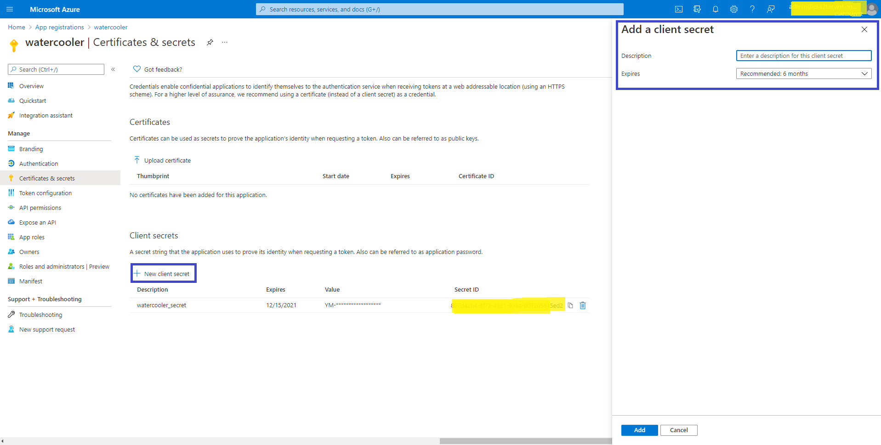Click Home breadcrumb link
This screenshot has width=881, height=445.
click(x=17, y=27)
